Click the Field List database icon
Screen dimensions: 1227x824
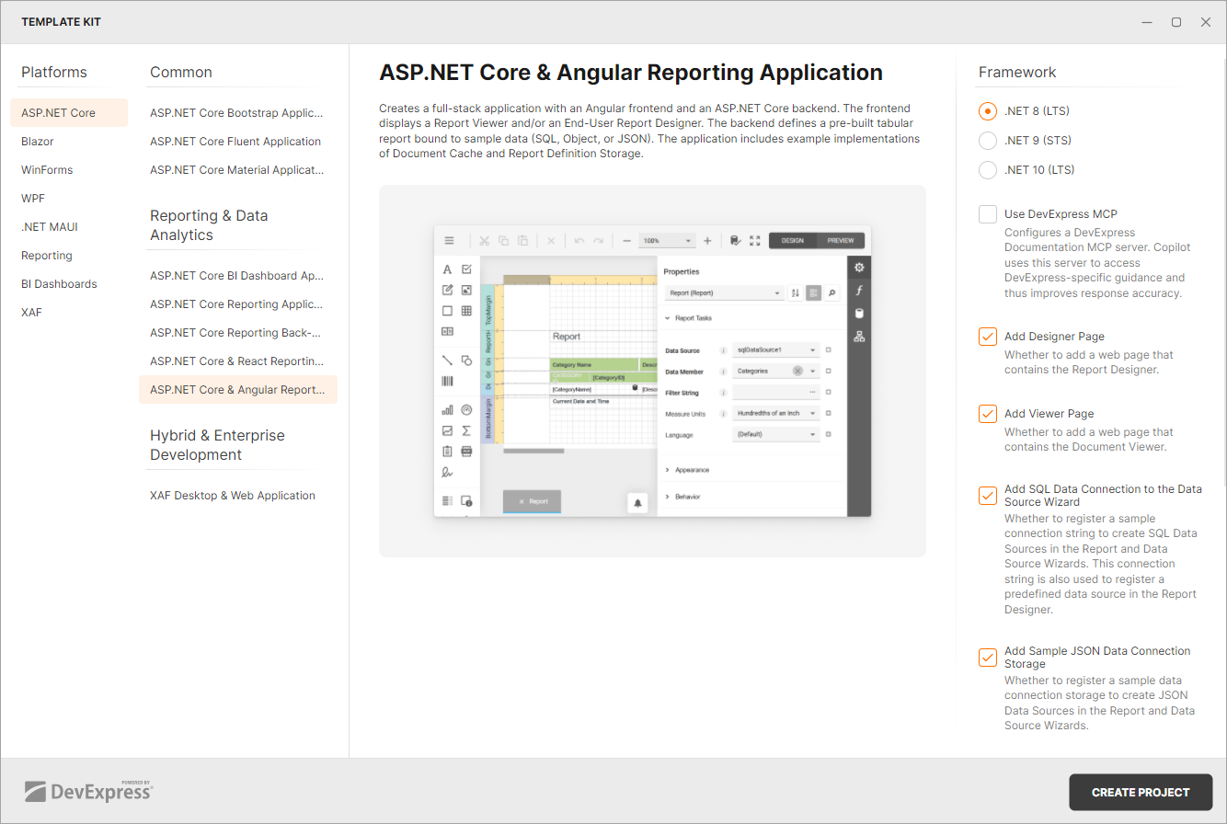tap(859, 314)
